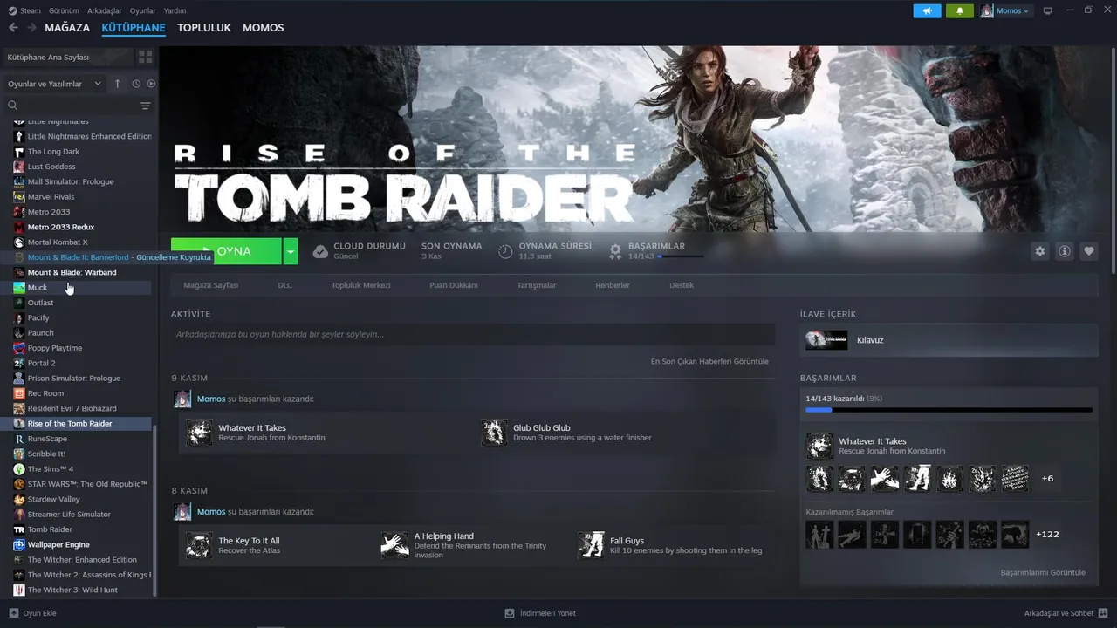Click the Big Picture mode monitor icon

click(x=1047, y=10)
